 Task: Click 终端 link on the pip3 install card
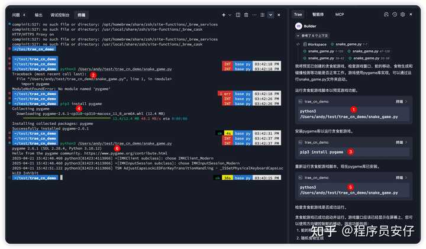pyautogui.click(x=400, y=142)
